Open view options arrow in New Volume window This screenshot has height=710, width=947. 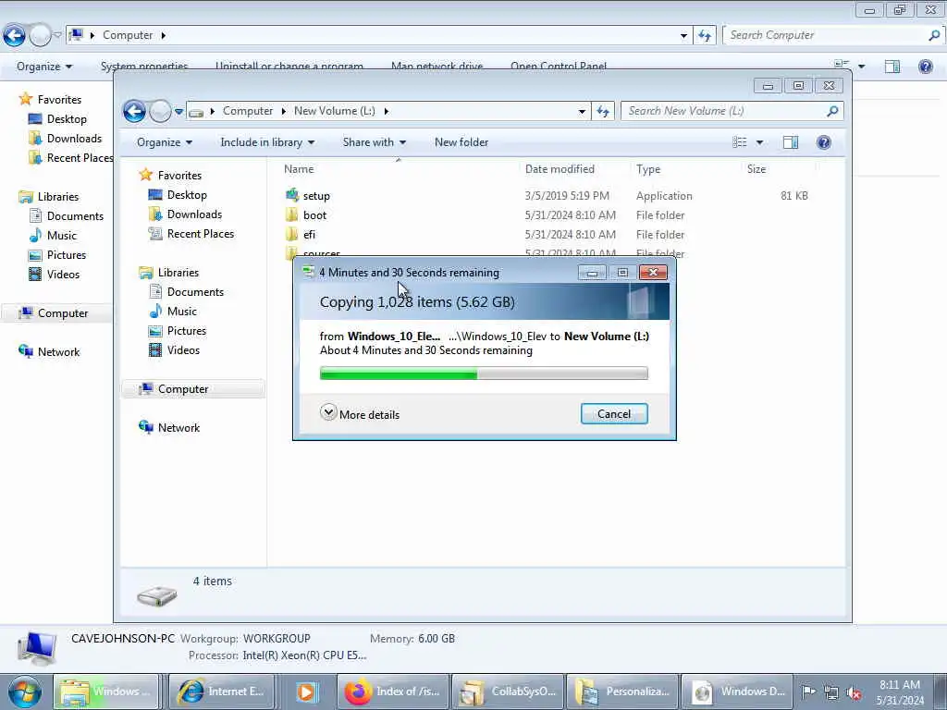click(760, 142)
